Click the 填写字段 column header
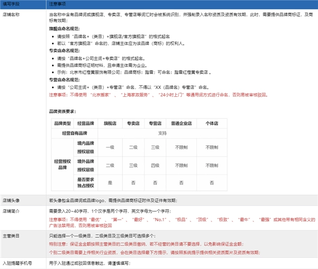Viewport: 318px width, 269px height. (12, 4)
